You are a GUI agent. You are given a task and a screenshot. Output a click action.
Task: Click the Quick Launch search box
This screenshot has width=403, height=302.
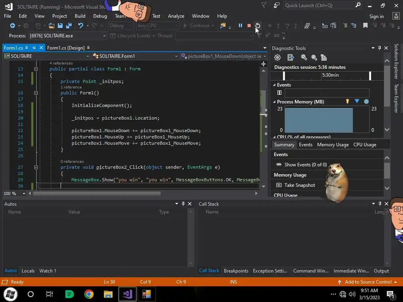tap(323, 6)
